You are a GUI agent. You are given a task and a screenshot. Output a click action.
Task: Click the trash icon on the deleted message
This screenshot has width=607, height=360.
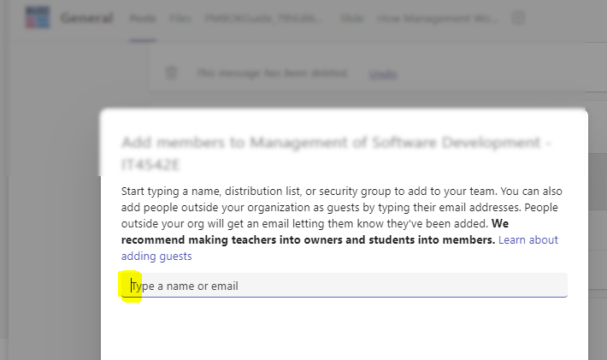coord(171,73)
